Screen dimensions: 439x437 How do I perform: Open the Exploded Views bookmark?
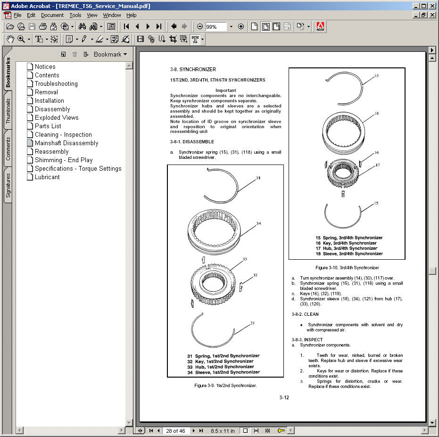pos(57,117)
